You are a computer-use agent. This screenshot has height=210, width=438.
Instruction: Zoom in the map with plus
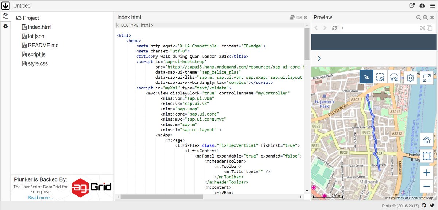426,173
